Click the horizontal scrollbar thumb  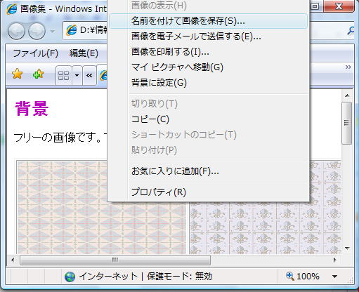(x=115, y=260)
